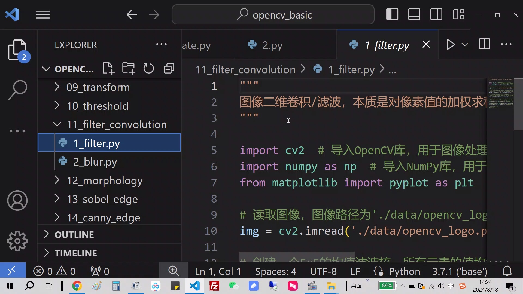Toggle the bottom panel visibility
This screenshot has width=523, height=294.
click(414, 14)
